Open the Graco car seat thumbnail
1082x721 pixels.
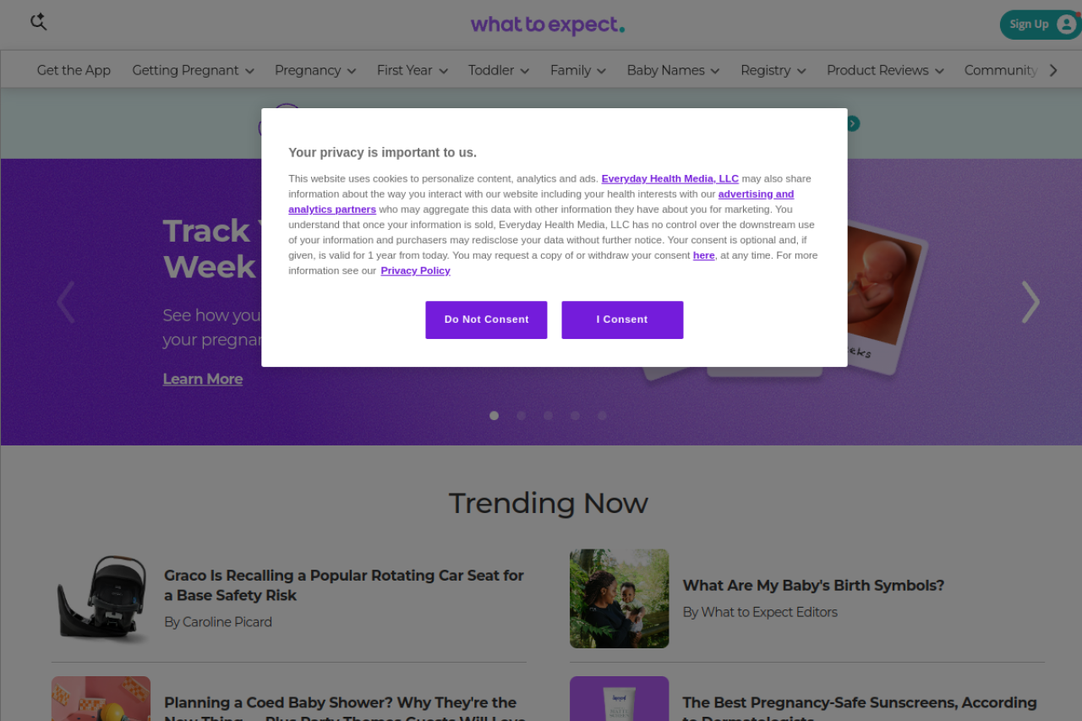[x=101, y=598]
